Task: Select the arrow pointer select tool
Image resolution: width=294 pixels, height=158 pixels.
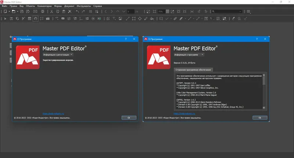Action: 5,18
